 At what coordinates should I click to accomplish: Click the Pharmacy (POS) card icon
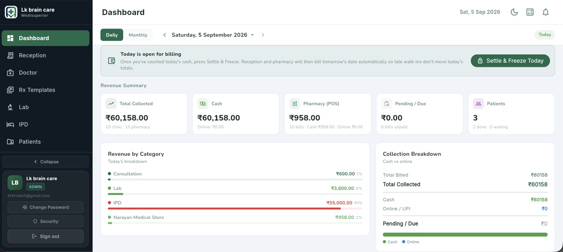(295, 103)
